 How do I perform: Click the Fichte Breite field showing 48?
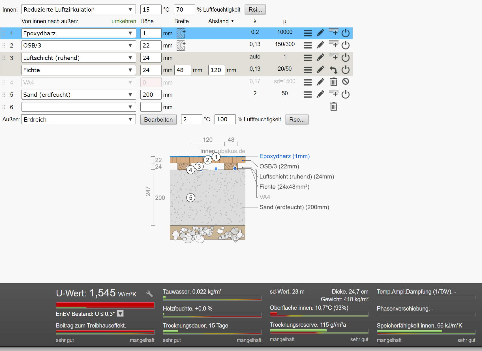click(183, 70)
